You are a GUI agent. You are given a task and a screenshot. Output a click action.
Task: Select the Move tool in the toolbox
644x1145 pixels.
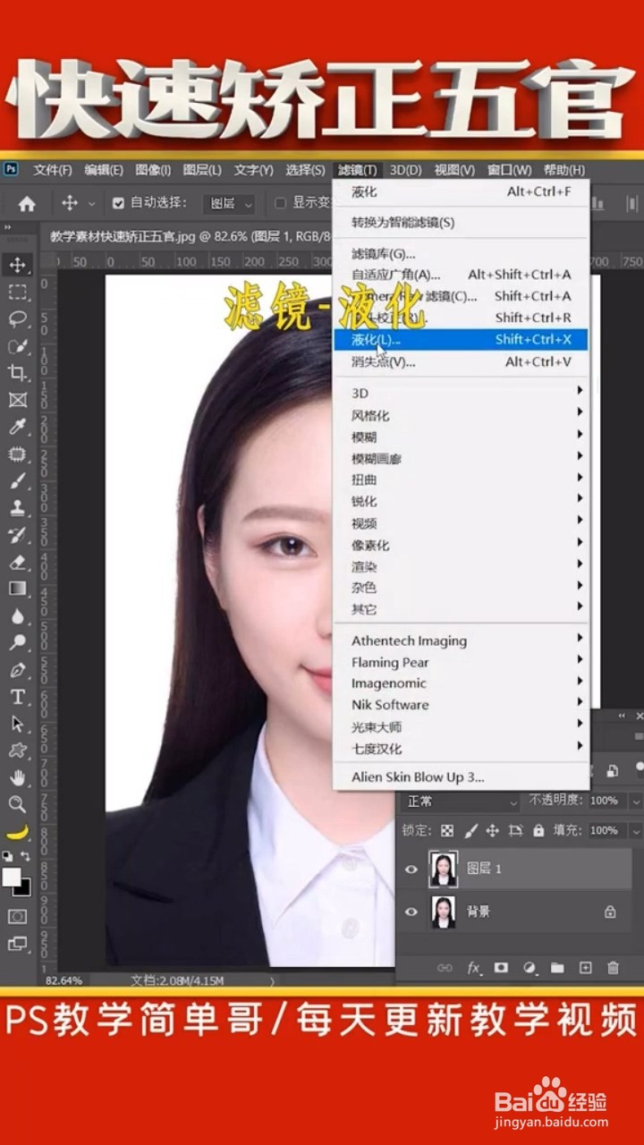pyautogui.click(x=18, y=265)
